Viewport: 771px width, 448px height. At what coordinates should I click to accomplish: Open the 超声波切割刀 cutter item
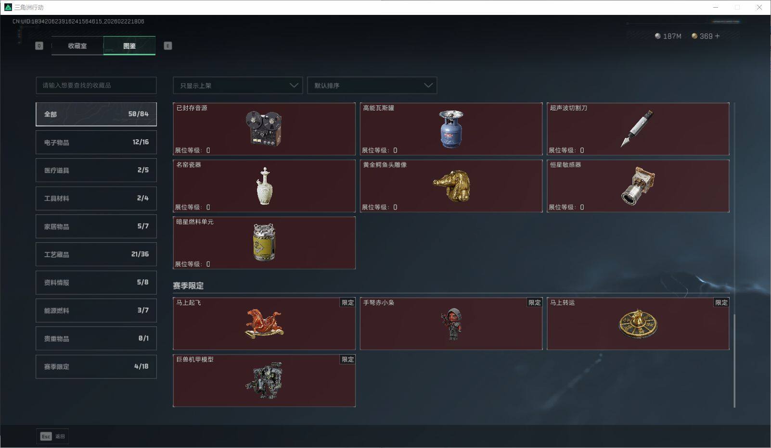[638, 129]
